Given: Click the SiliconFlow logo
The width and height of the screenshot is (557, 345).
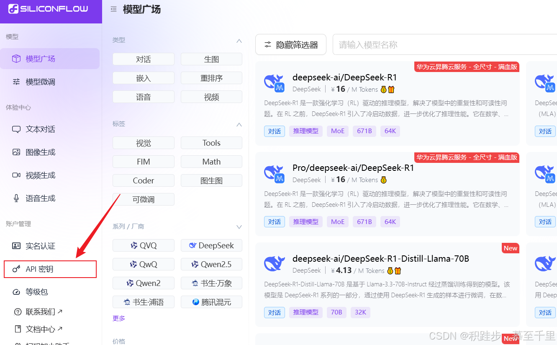Looking at the screenshot, I should [x=48, y=9].
